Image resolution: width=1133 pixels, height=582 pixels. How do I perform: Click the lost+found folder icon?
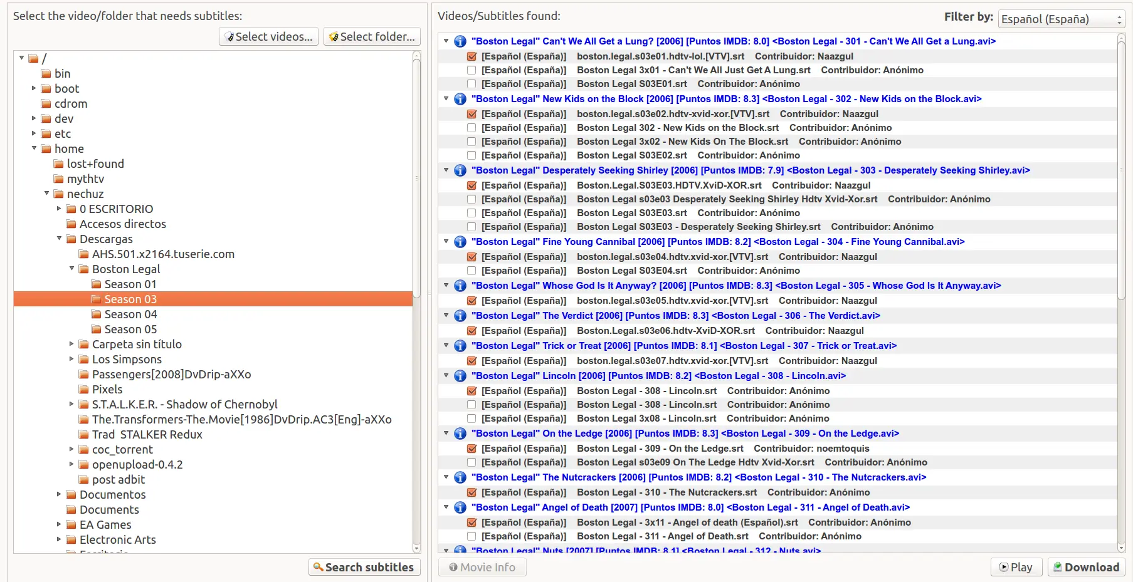click(58, 164)
